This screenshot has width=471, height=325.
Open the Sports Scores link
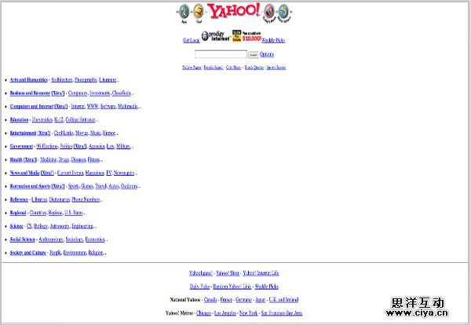pos(276,68)
